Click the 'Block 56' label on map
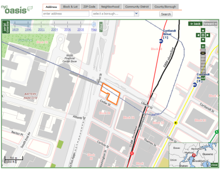Image resolution: width=220 pixels, height=169 pixels. tap(105, 113)
